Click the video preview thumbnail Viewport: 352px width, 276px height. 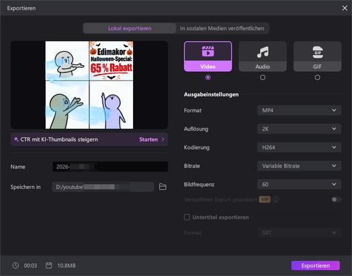pos(89,85)
